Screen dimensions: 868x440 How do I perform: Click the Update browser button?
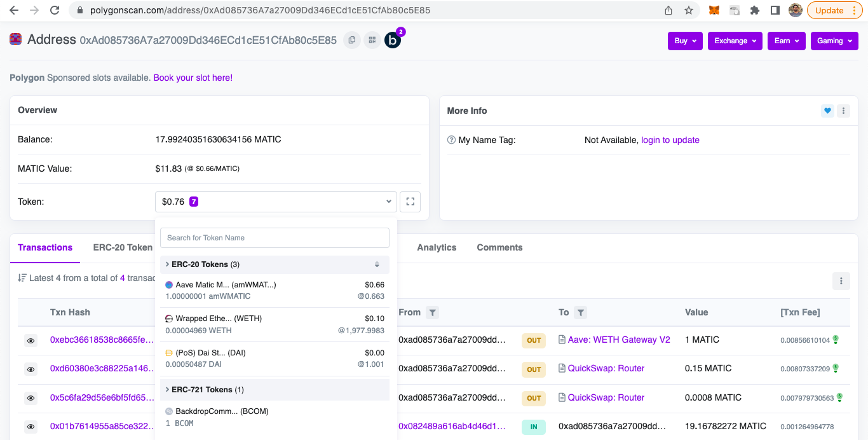pyautogui.click(x=834, y=10)
